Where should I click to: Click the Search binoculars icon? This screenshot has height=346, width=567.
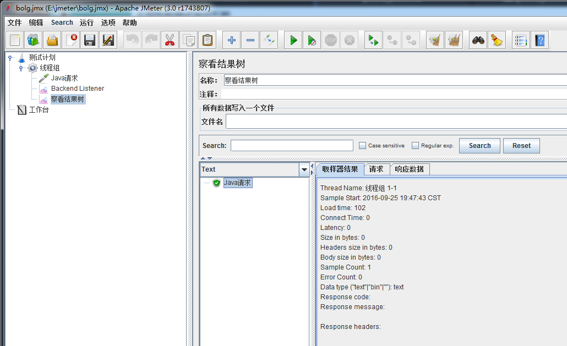(x=478, y=40)
